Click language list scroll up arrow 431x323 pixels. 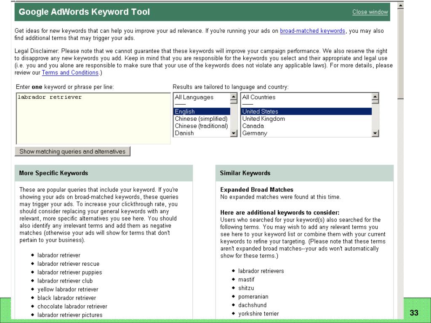(x=234, y=96)
